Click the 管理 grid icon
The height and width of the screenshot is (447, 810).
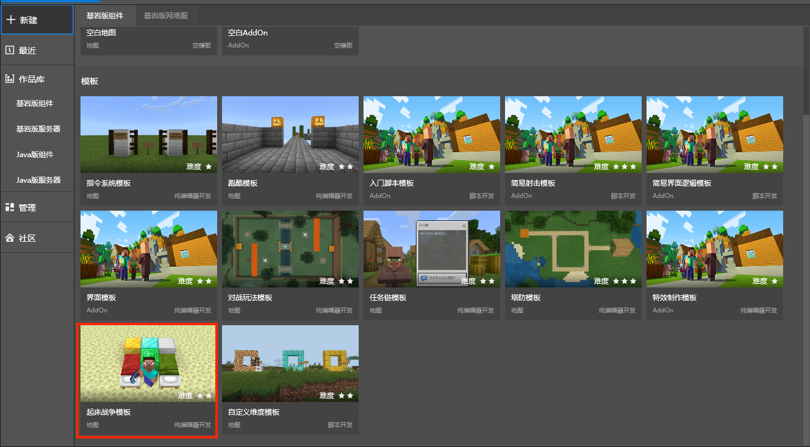tap(10, 207)
